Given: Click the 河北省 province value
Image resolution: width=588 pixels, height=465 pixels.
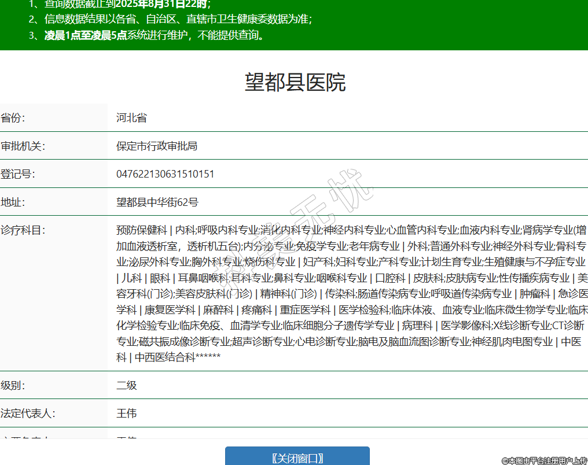Looking at the screenshot, I should click(131, 117).
